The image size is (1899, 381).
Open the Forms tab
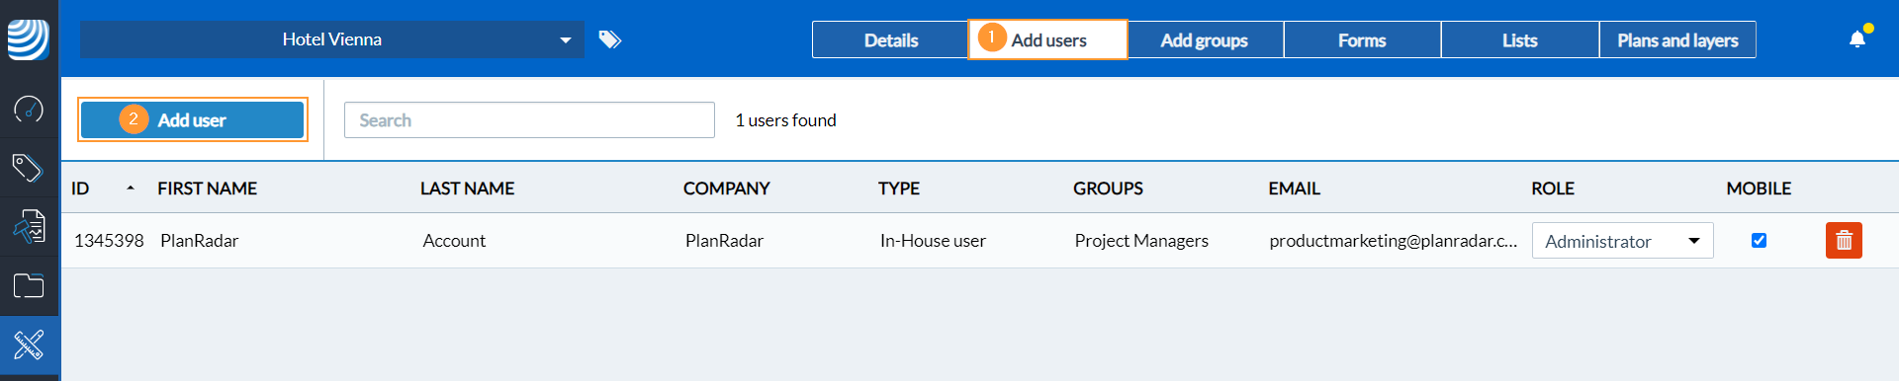point(1362,40)
